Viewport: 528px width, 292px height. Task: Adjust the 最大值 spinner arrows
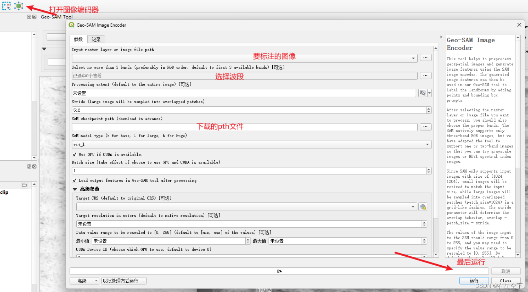click(424, 241)
